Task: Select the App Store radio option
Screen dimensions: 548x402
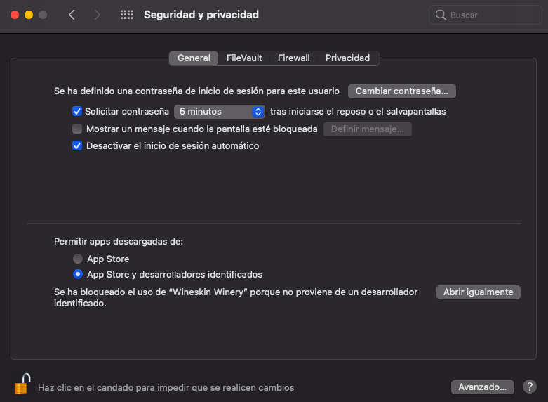Action: click(77, 259)
